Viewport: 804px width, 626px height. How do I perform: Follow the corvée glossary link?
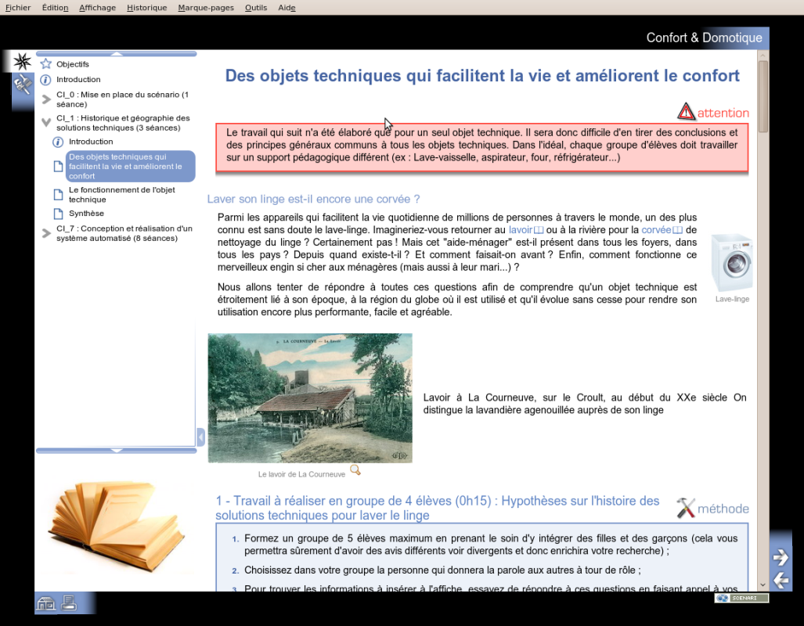click(662, 230)
